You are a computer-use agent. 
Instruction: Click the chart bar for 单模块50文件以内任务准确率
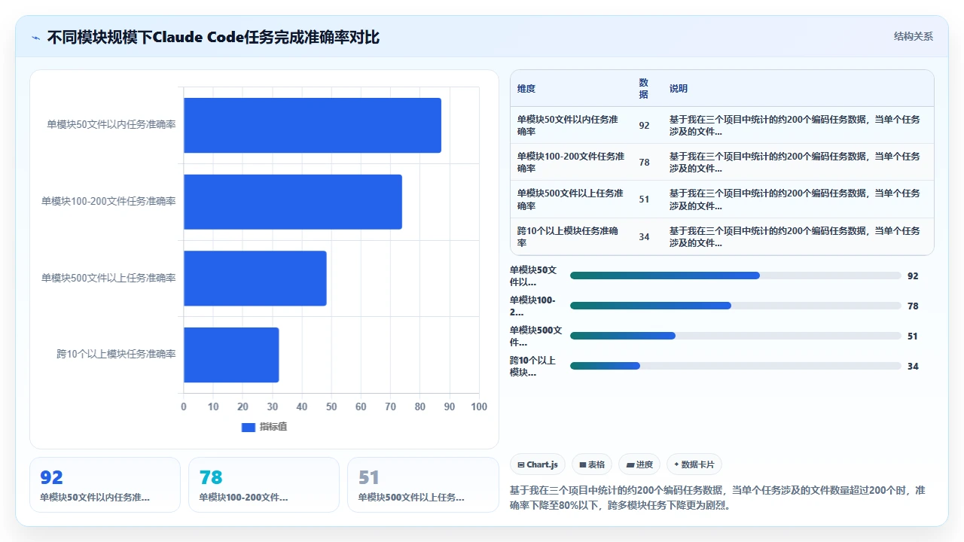tap(313, 125)
